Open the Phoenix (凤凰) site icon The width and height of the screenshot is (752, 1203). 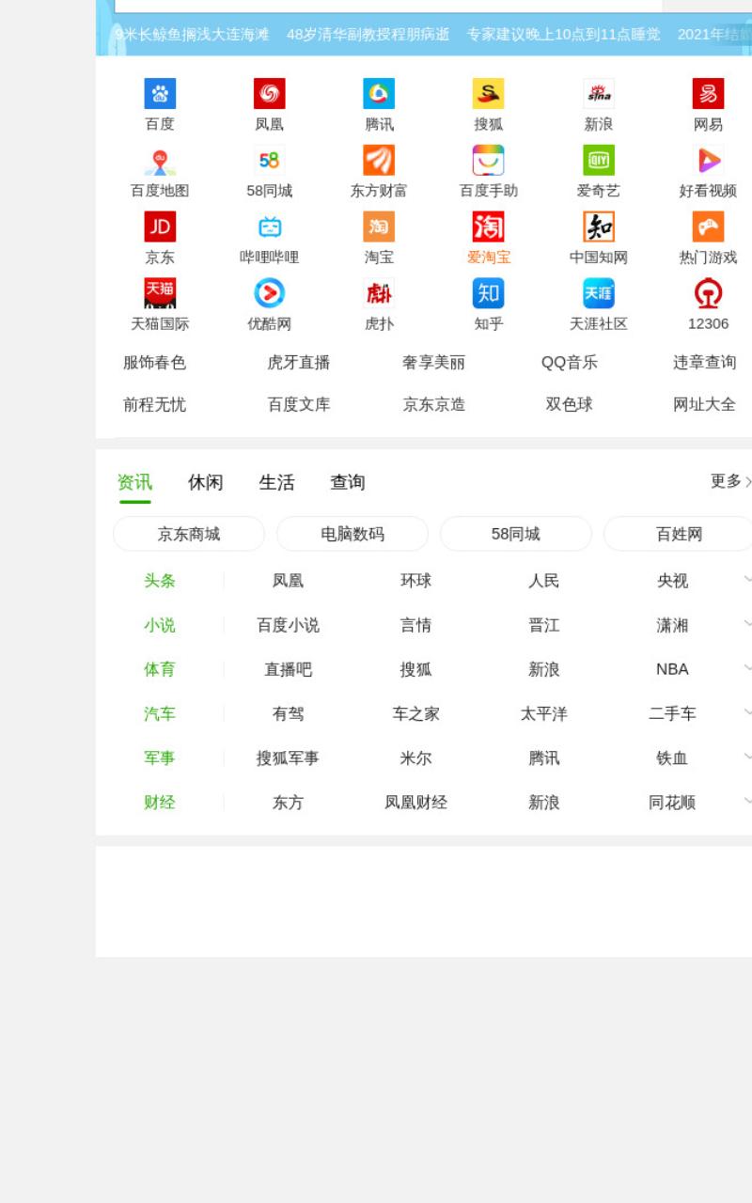pyautogui.click(x=270, y=94)
